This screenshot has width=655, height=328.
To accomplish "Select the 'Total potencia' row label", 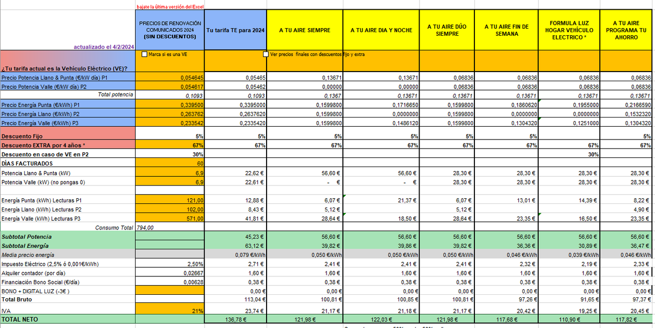I will point(116,95).
